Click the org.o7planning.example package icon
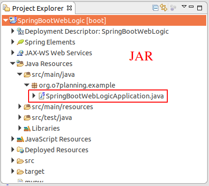Viewport: 209px width, 186px height. pos(34,85)
